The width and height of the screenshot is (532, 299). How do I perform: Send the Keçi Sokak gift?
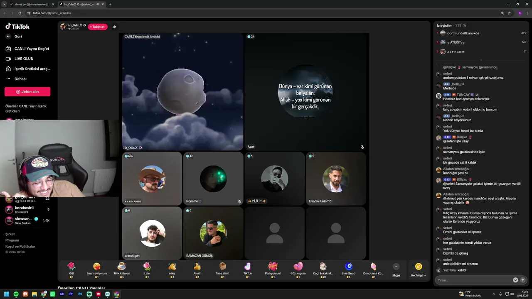323,270
